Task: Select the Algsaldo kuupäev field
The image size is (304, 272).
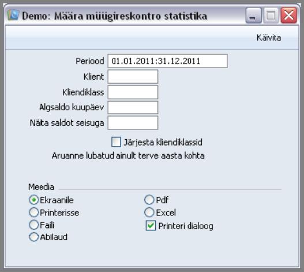Action: point(133,107)
